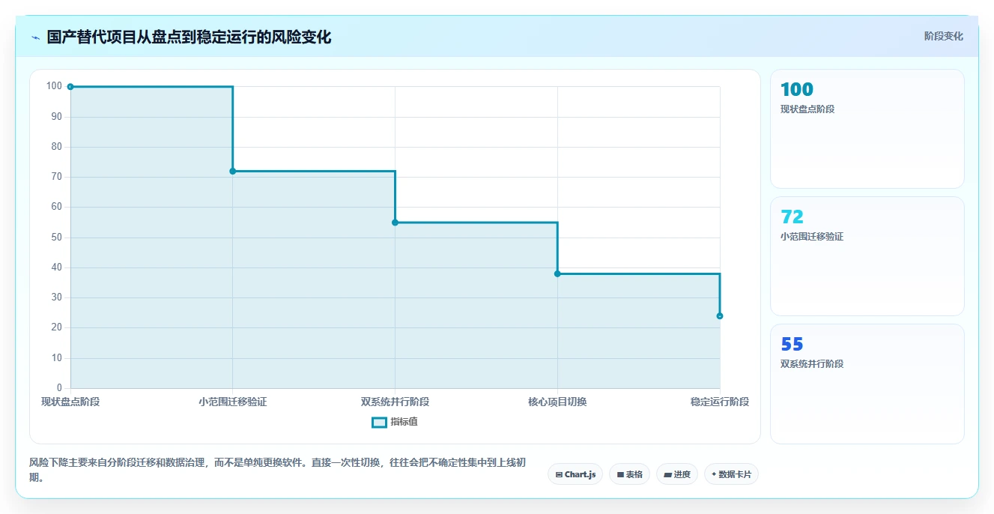Click the card caption 小范围迁移验证 under 72
The width and height of the screenshot is (994, 514).
click(812, 237)
